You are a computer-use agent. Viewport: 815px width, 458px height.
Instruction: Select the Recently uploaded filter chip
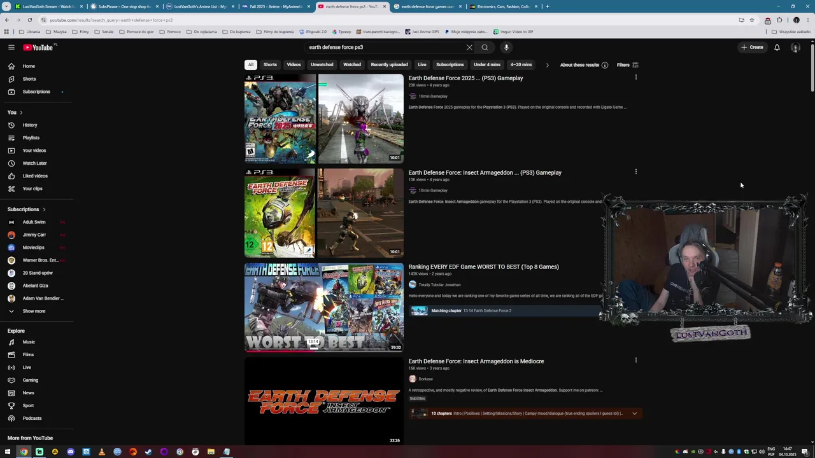[389, 64]
